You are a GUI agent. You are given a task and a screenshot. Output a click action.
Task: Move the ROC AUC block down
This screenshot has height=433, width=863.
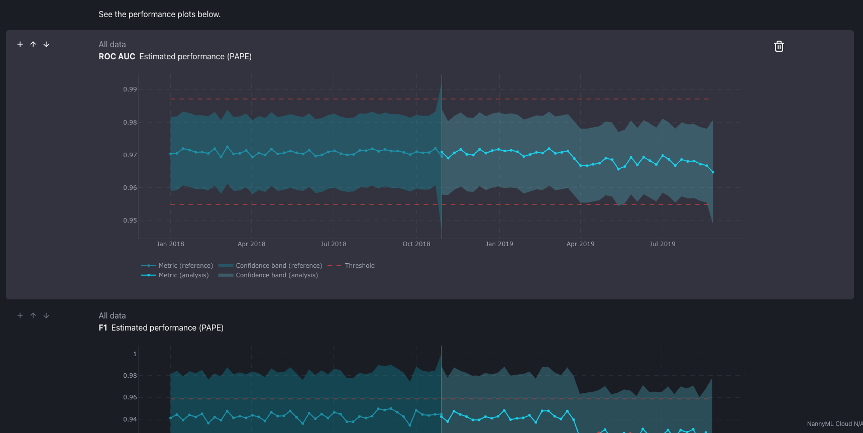[46, 44]
